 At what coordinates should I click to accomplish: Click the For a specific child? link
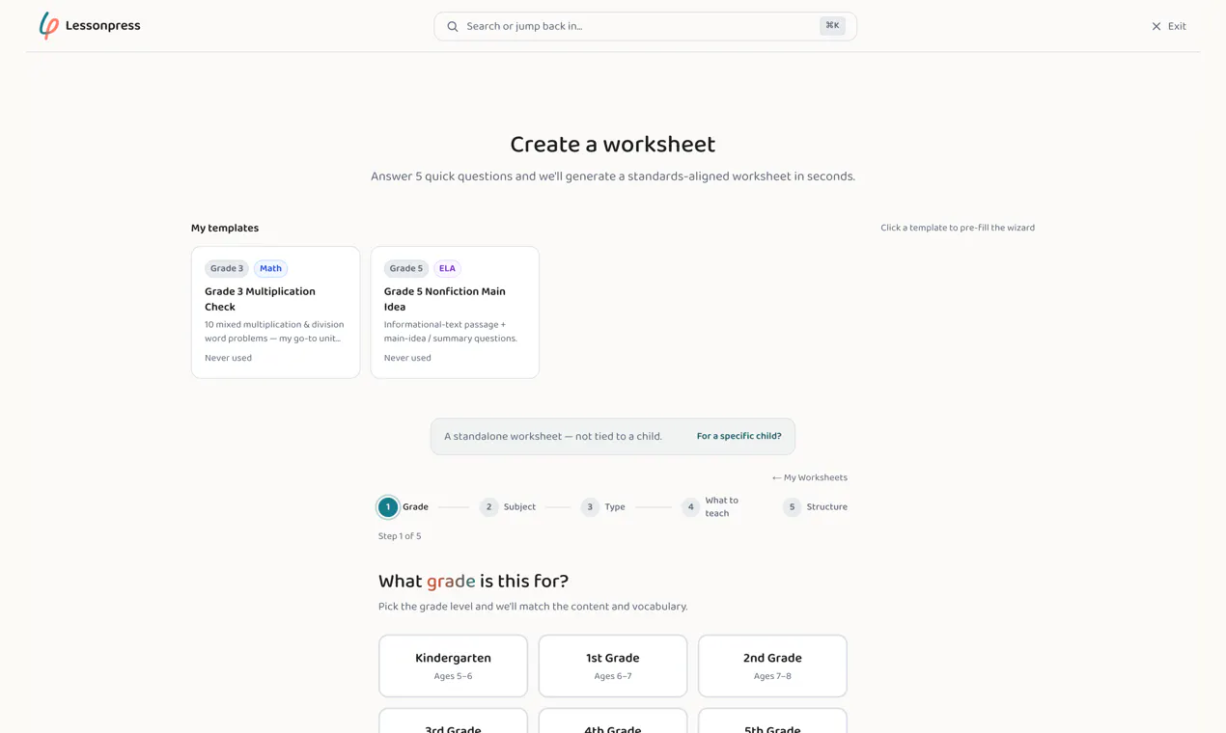tap(739, 436)
